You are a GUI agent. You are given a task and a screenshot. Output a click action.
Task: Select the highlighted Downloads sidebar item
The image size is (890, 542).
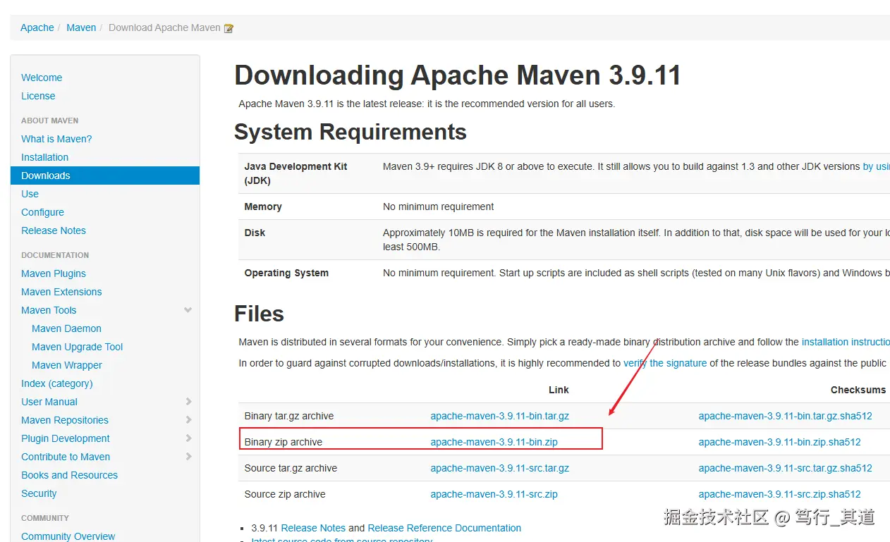click(x=105, y=175)
